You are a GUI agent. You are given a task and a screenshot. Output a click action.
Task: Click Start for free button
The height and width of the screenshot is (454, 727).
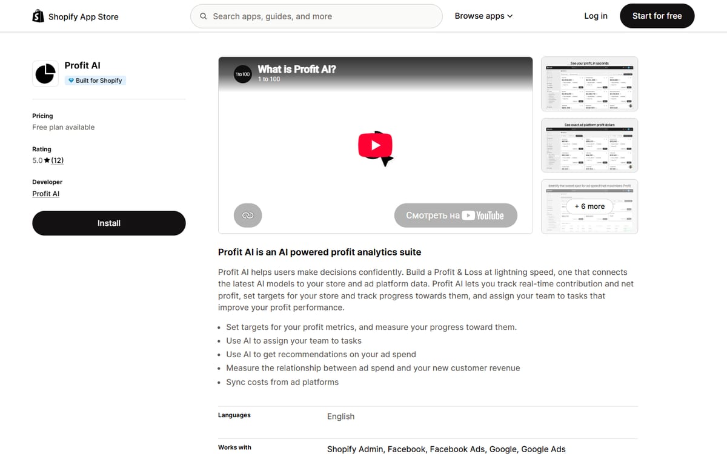[x=657, y=16]
